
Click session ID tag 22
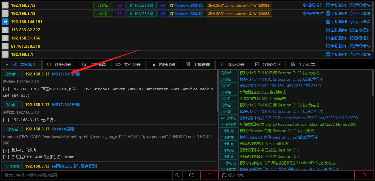tap(119, 5)
